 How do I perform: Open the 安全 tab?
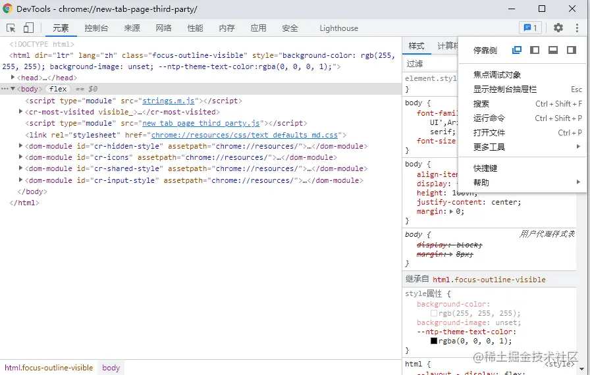click(x=290, y=28)
